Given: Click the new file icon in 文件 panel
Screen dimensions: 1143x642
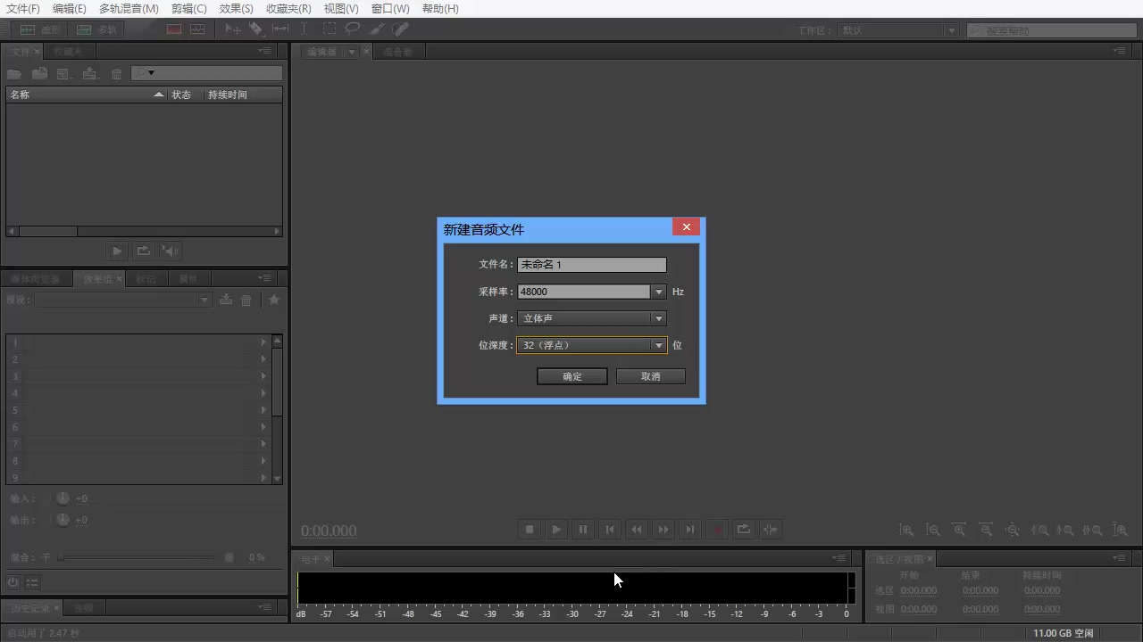Looking at the screenshot, I should point(64,74).
